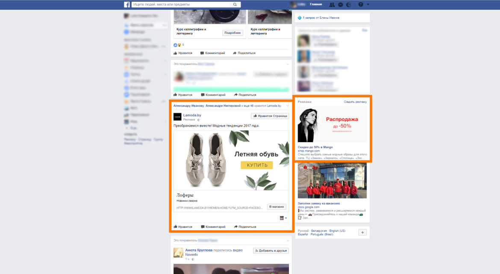
Task: Click the globe audience icon beside Реклама in the Lamoda post
Action: point(199,120)
